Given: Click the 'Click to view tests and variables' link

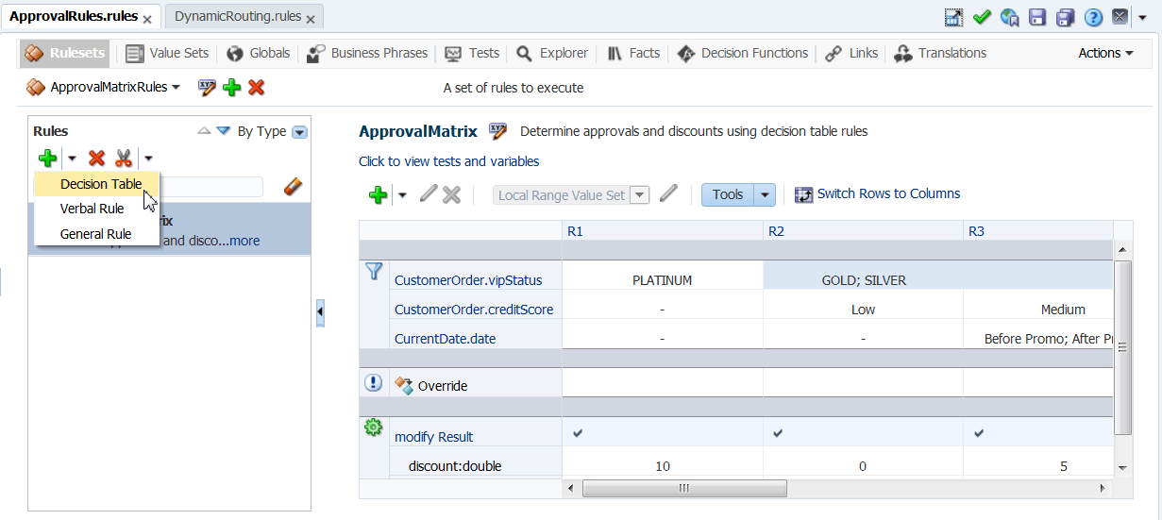Looking at the screenshot, I should pos(449,161).
